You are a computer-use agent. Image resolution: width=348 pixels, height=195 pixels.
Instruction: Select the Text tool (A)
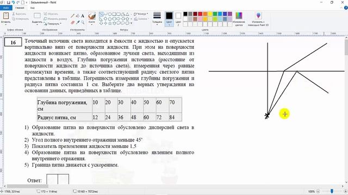[x=83, y=16]
